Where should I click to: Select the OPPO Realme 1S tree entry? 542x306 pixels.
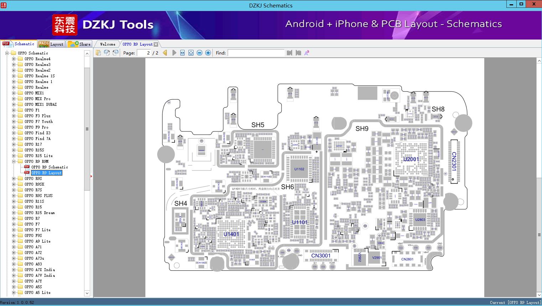[40, 76]
